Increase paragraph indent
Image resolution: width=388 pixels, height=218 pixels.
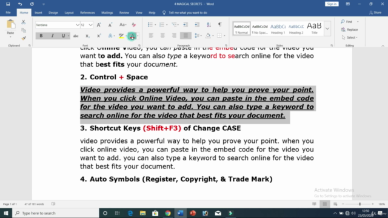click(x=197, y=24)
